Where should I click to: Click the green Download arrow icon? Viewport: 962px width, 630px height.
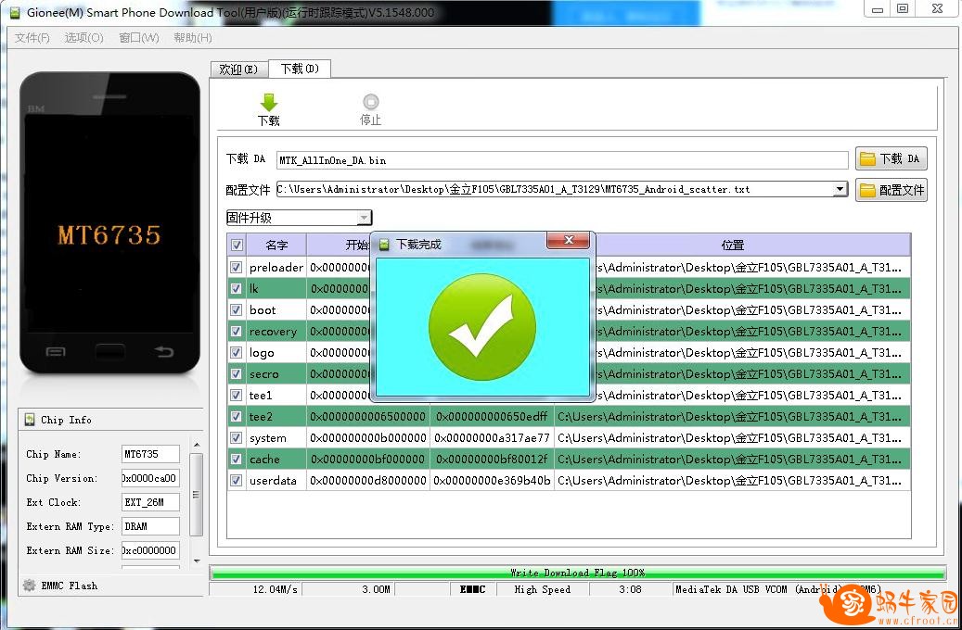[x=269, y=102]
